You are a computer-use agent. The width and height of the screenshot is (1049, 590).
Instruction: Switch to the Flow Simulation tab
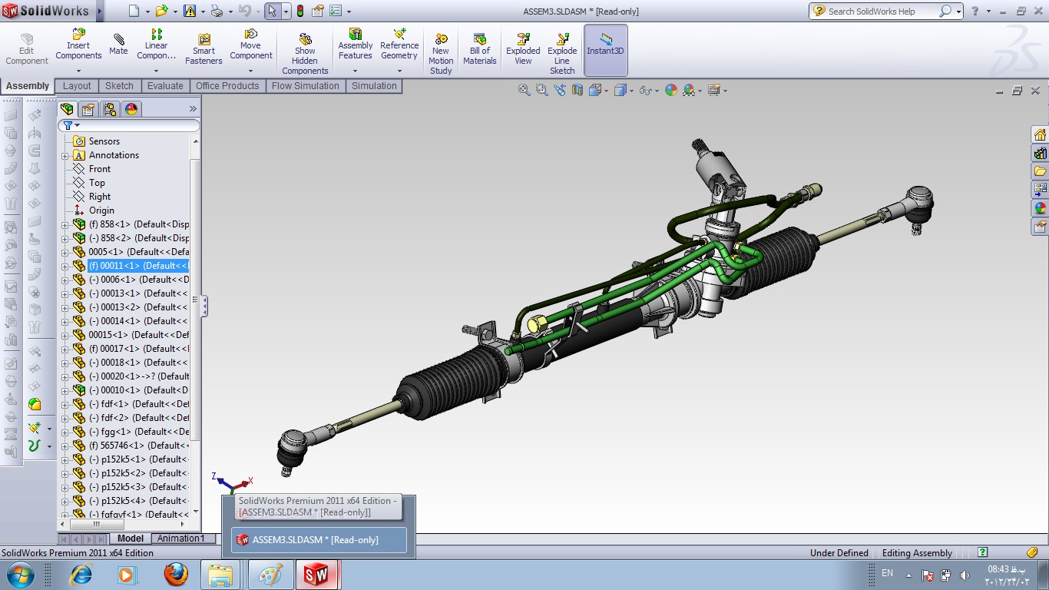tap(305, 86)
